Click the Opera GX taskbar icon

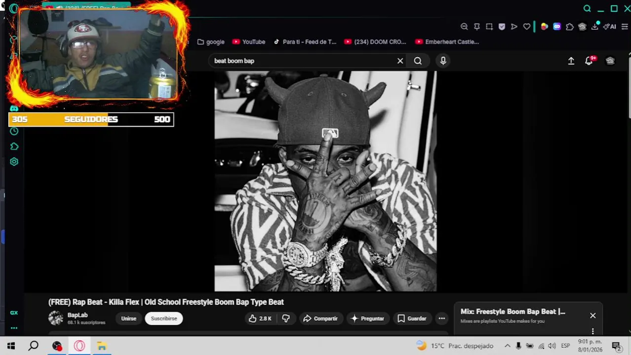79,346
